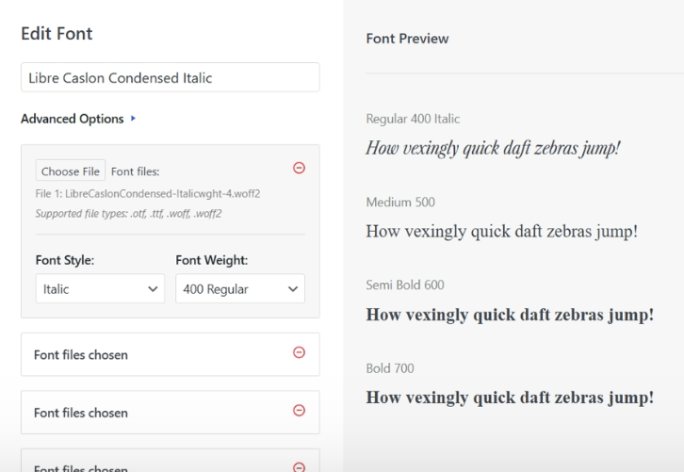Click the Regular 400 Italic preview sentence
This screenshot has height=472, width=684.
[493, 148]
